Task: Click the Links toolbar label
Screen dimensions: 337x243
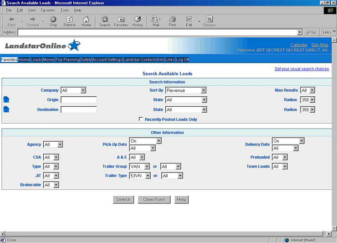Action: [x=327, y=32]
